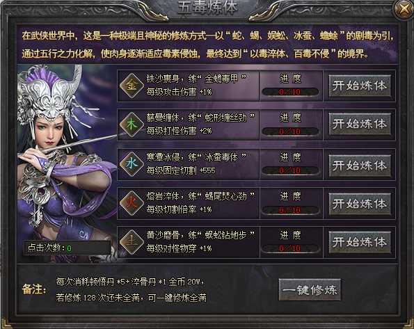The height and width of the screenshot is (329, 414).
Task: Start 炼体 for 金蟾毒甲 row
Action: [360, 86]
